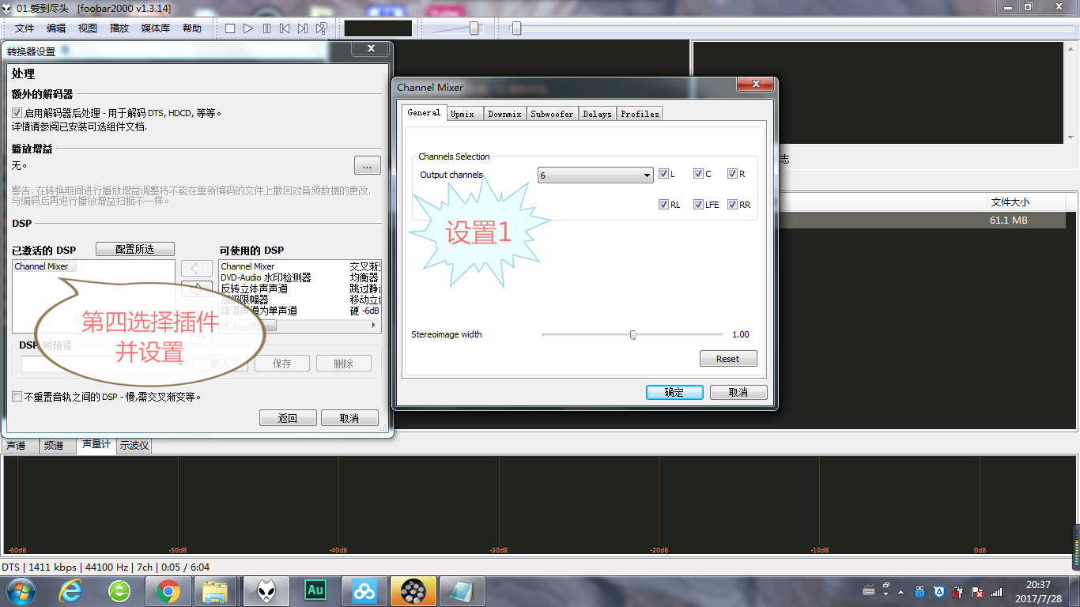Close the Channel Mixer dialog

click(x=755, y=84)
